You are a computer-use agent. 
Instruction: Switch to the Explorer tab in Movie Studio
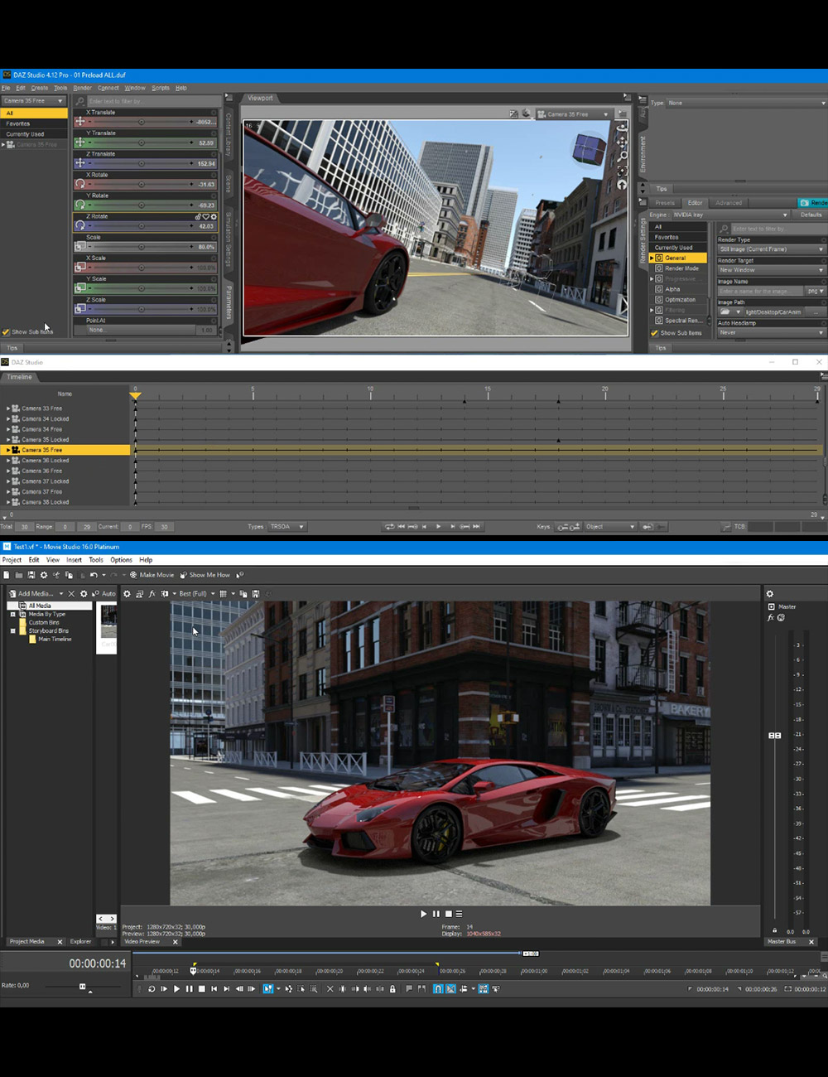pyautogui.click(x=80, y=942)
